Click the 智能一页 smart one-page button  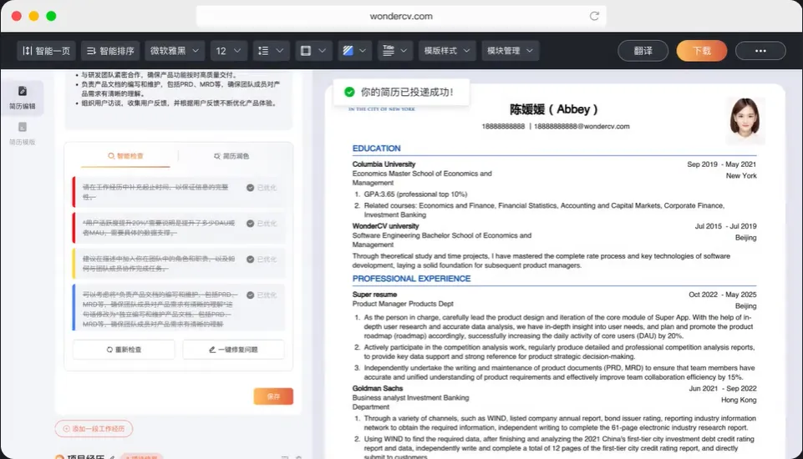(47, 51)
